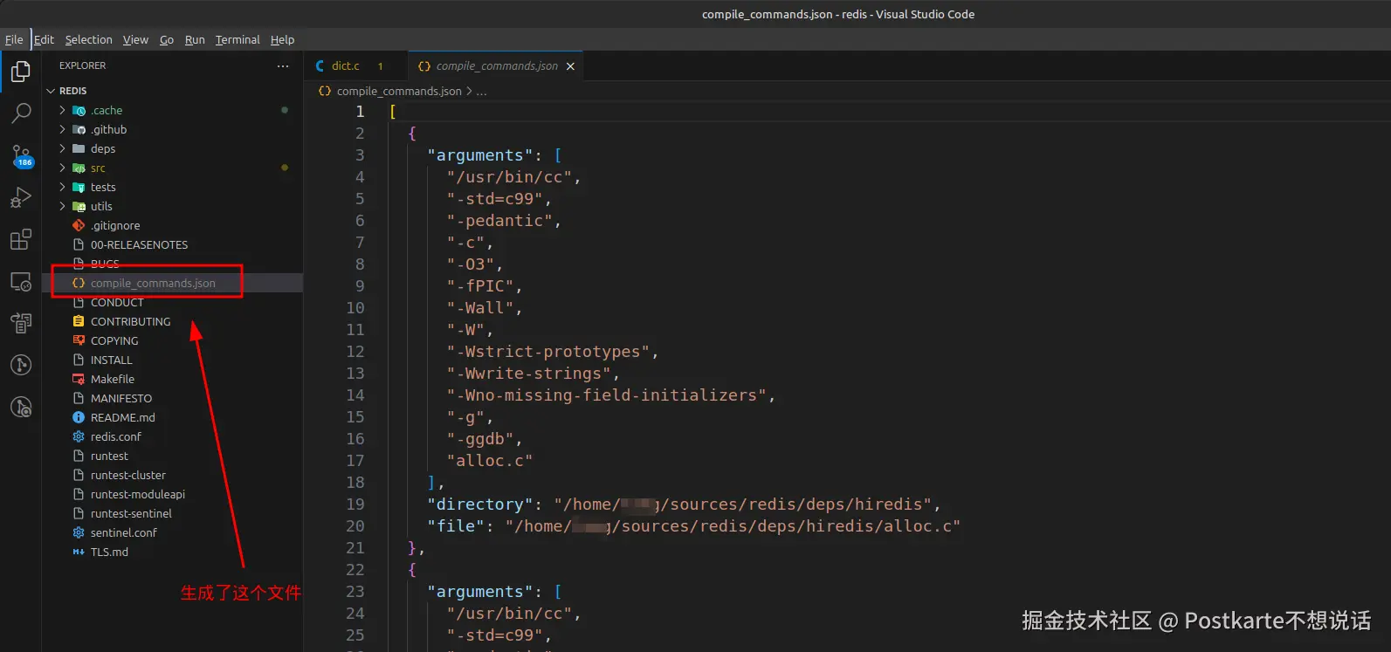
Task: Switch to the dict.c editor tab
Action: click(355, 66)
